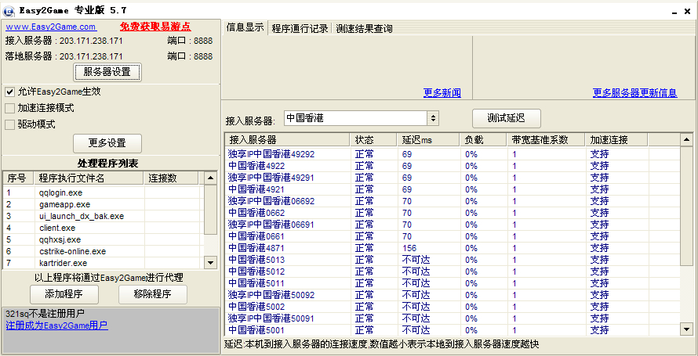Close the Easy2Game window
The width and height of the screenshot is (698, 356).
(x=688, y=12)
